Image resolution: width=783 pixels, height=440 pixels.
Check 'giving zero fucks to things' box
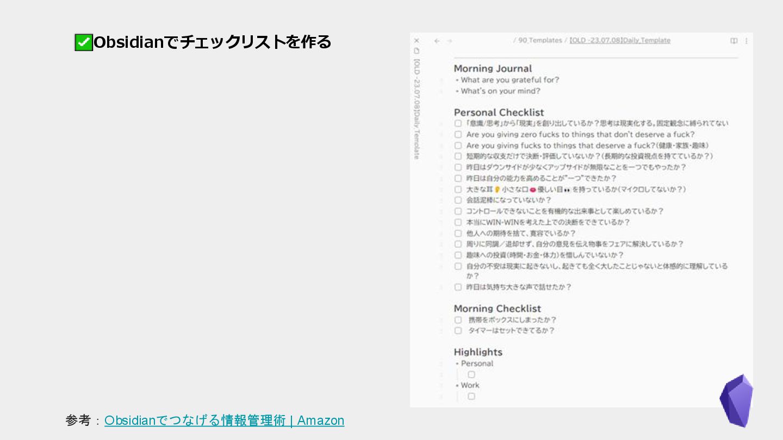tap(458, 134)
